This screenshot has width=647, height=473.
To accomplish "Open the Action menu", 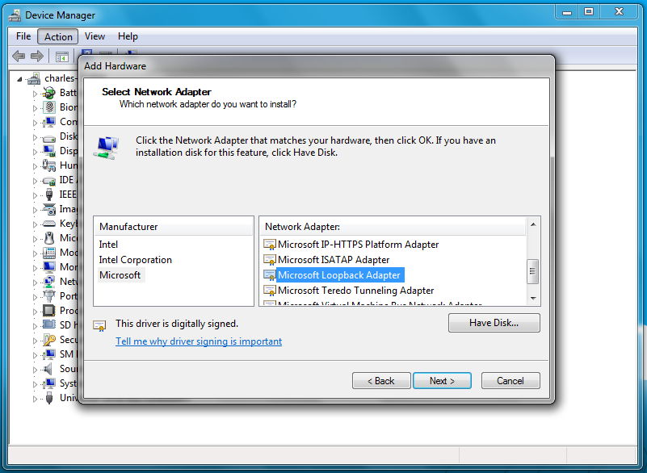I will [x=57, y=36].
